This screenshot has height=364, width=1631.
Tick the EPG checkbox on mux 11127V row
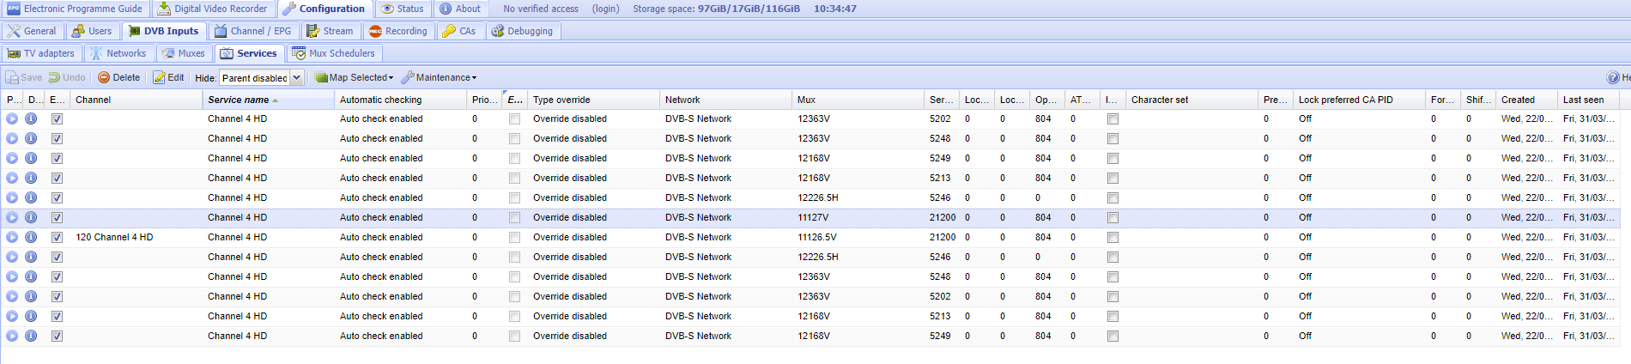tap(514, 218)
